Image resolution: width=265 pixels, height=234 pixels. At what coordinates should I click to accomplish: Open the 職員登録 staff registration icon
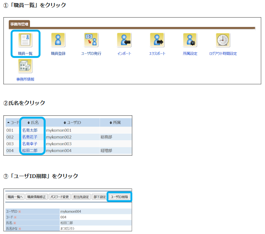pos(58,40)
